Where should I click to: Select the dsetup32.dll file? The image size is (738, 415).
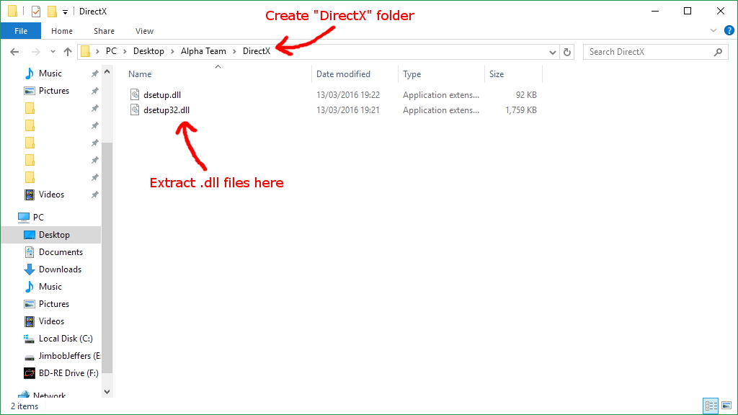click(x=166, y=110)
